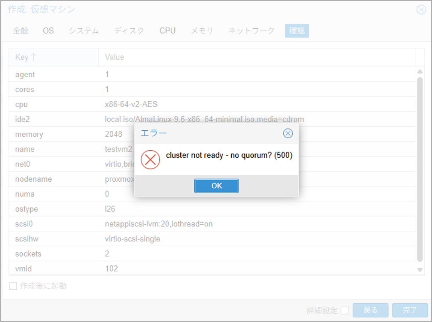Select the 確認 tab
Image resolution: width=432 pixels, height=322 pixels.
(297, 31)
